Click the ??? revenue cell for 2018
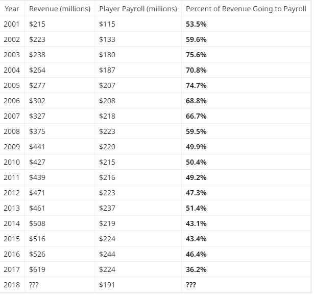Screen dimensions: 314x295 (x=34, y=285)
